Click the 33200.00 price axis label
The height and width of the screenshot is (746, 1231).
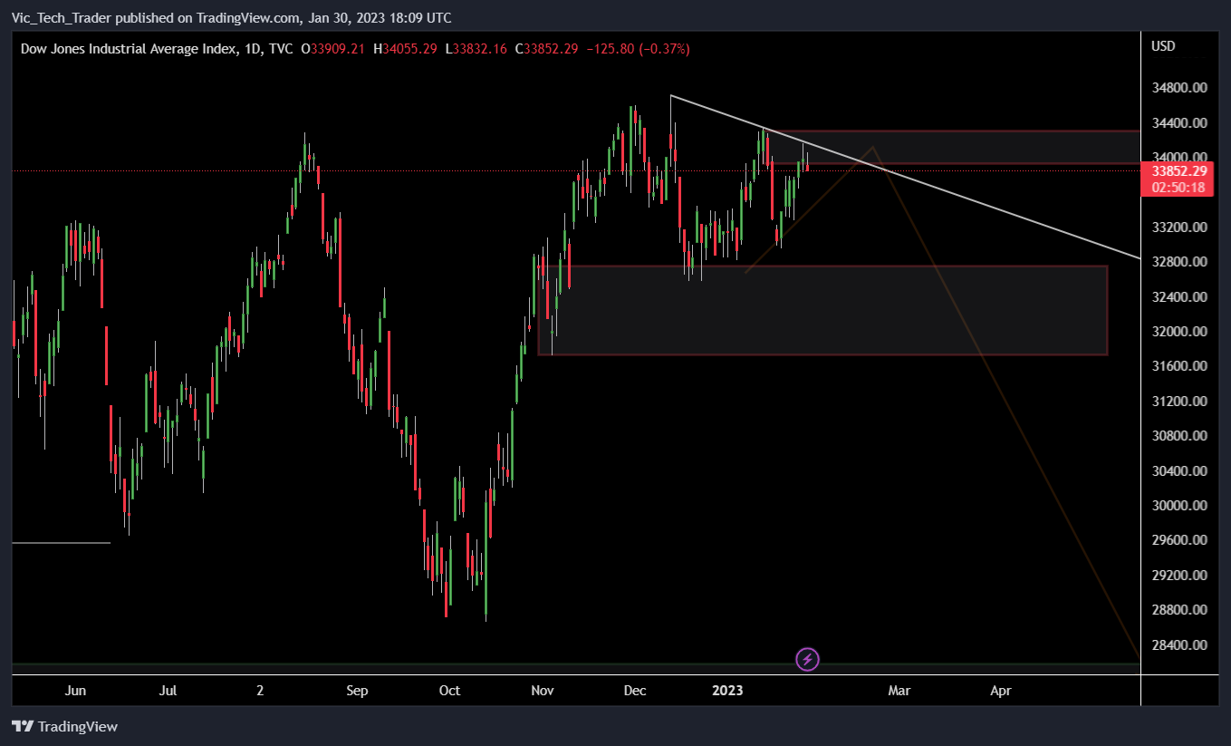[x=1179, y=227]
